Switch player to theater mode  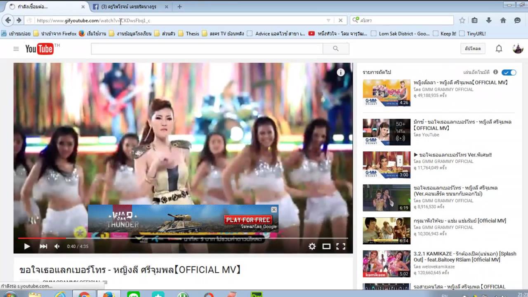(x=326, y=246)
